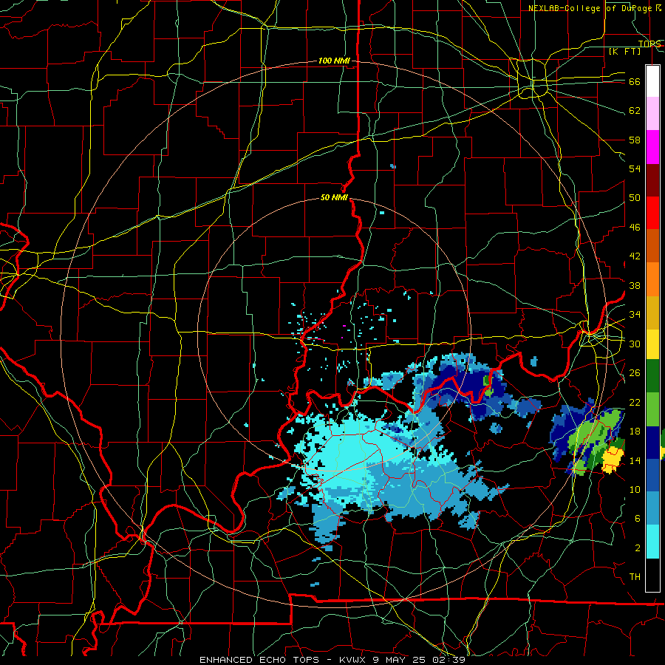Click the legend value "62"
665x665 pixels.
[x=635, y=111]
